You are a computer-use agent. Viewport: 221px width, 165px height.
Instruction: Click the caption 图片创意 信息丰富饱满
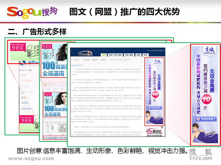click(48, 151)
